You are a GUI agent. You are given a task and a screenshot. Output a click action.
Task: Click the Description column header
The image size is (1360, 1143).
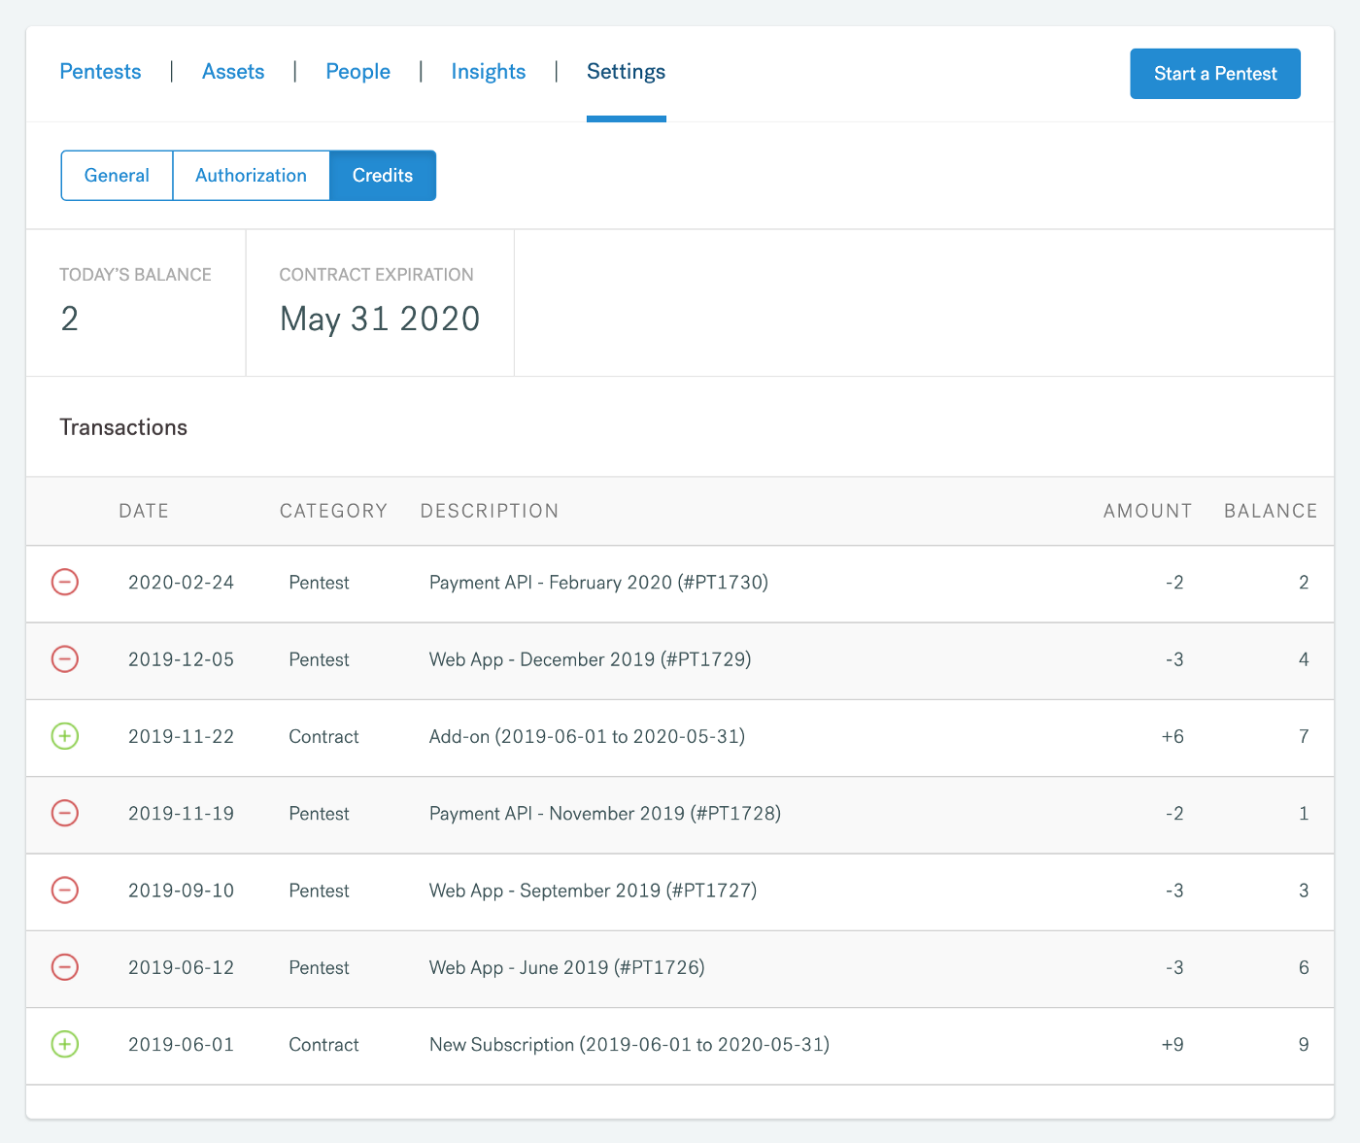[x=490, y=511]
